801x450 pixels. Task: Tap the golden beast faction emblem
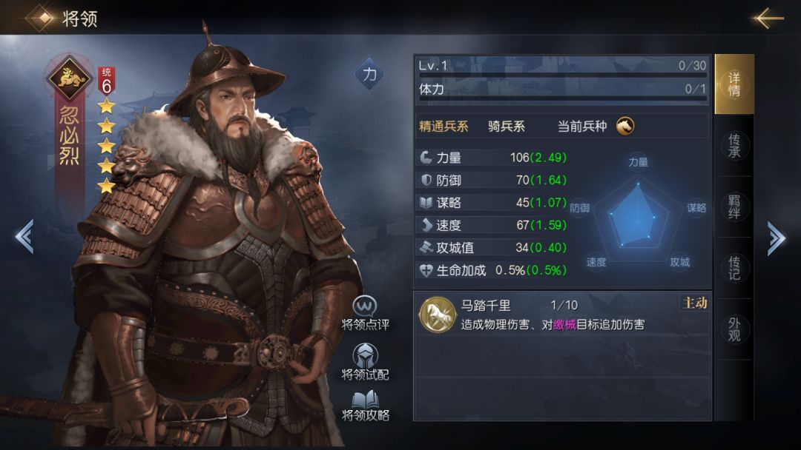tap(69, 78)
